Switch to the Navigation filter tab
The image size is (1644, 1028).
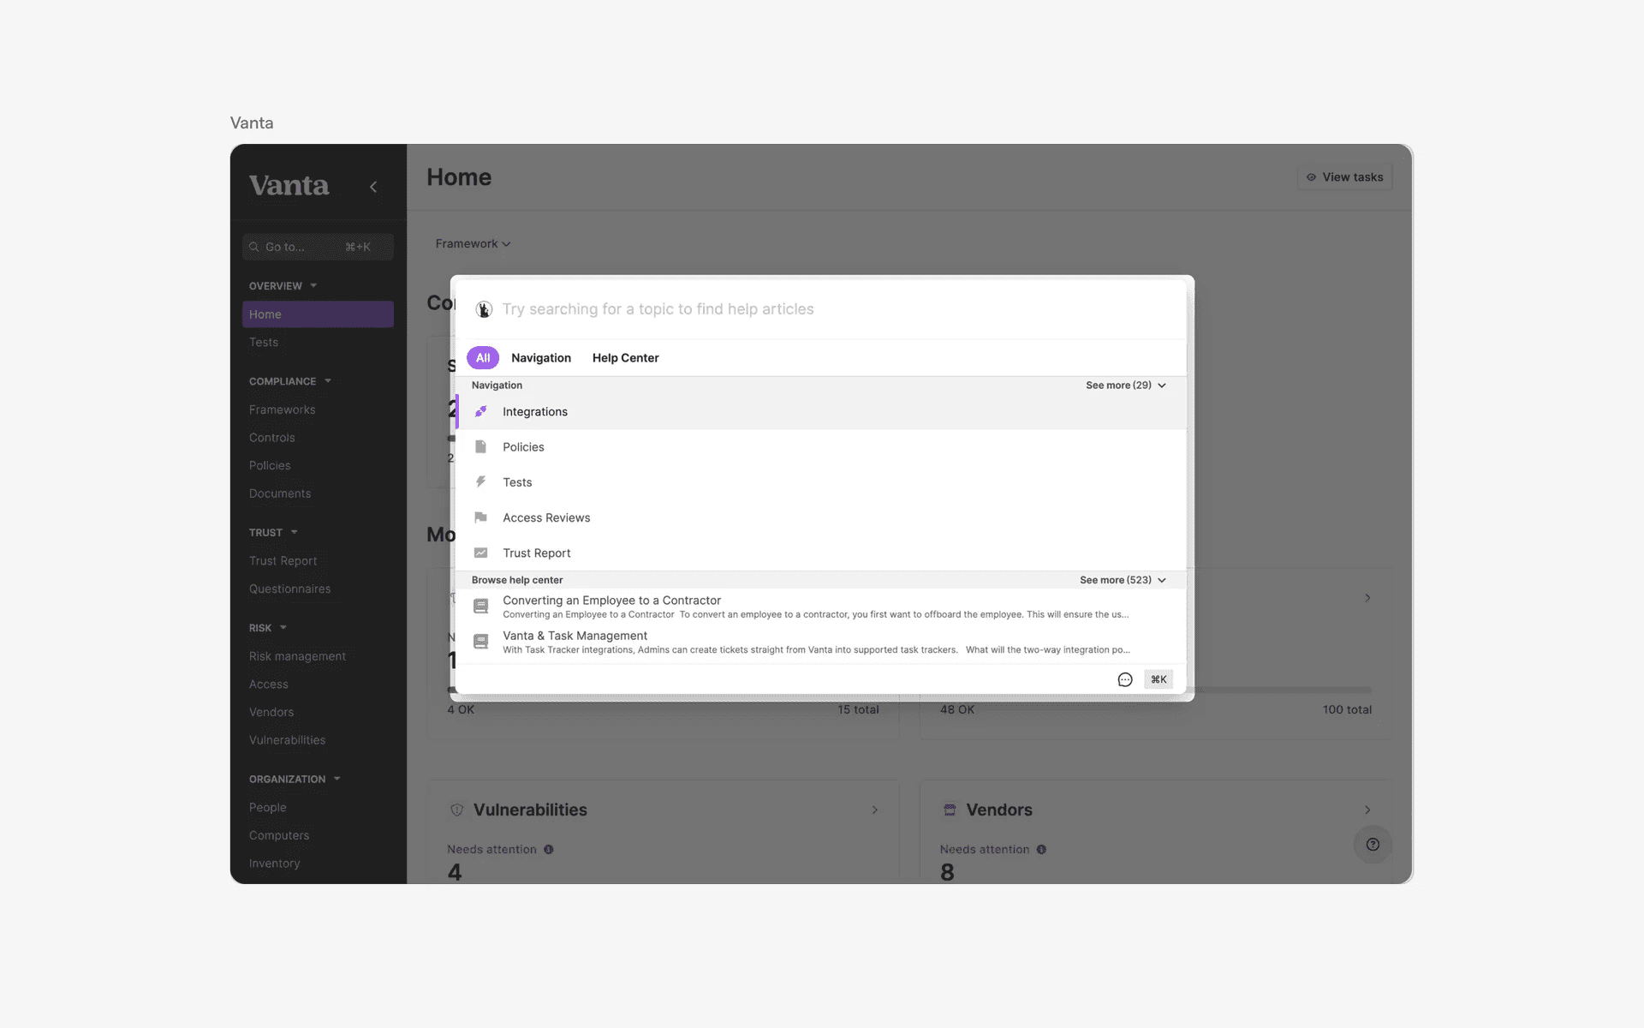(x=540, y=358)
